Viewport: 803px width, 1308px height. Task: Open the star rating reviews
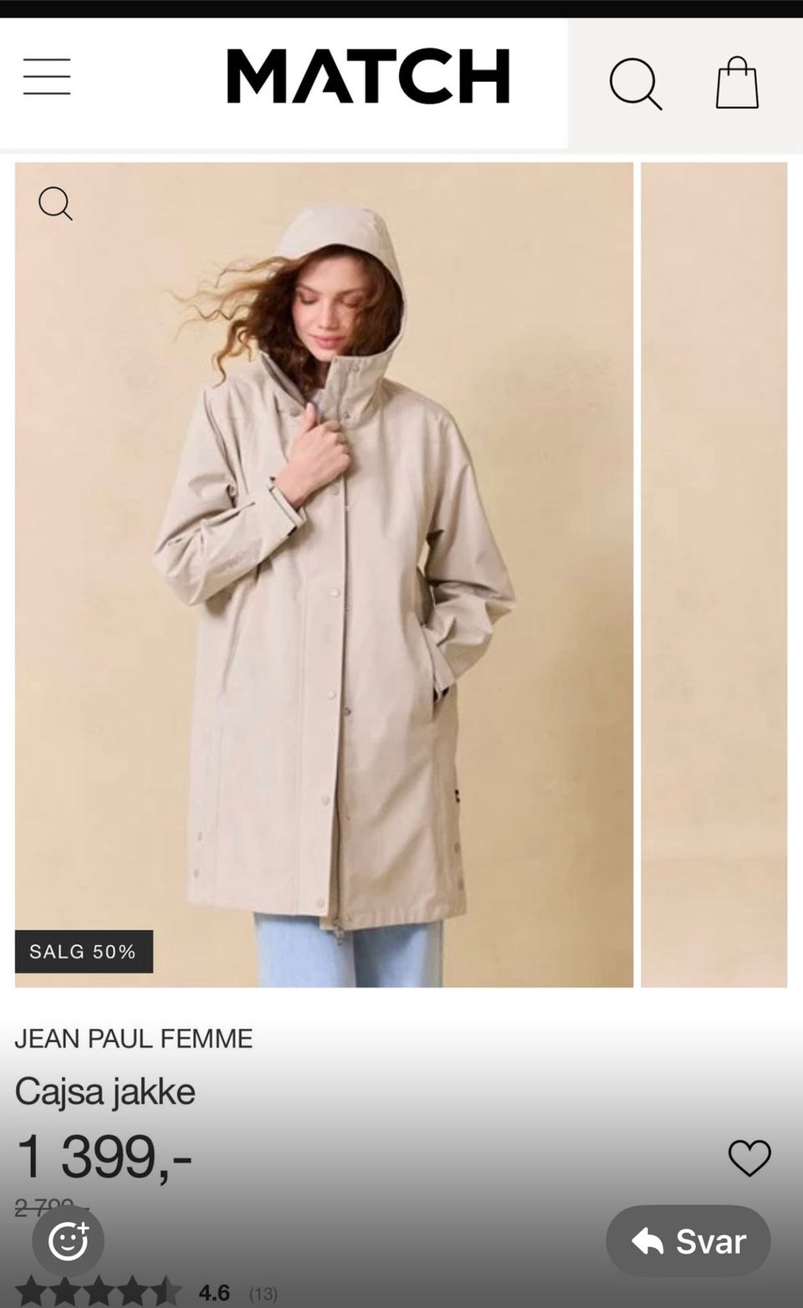[98, 1292]
